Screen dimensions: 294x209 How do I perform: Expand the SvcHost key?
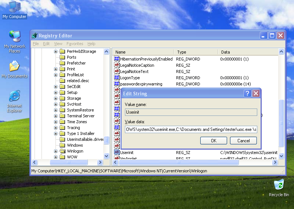click(55, 104)
